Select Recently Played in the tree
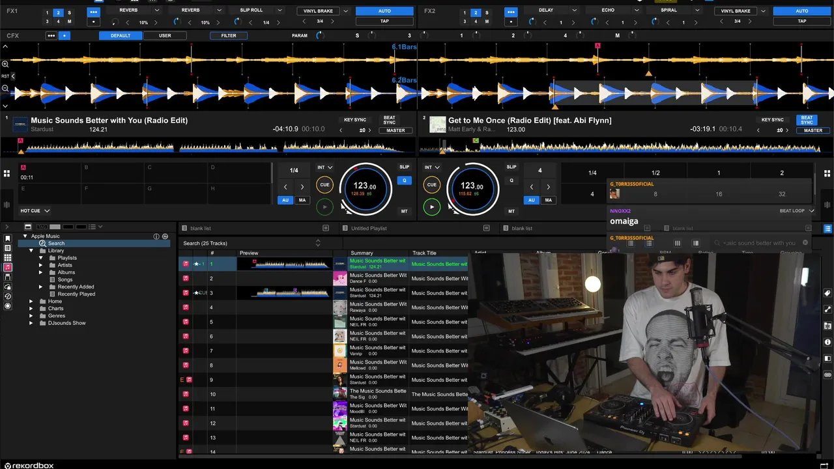Screen dimensions: 834x469 point(76,294)
